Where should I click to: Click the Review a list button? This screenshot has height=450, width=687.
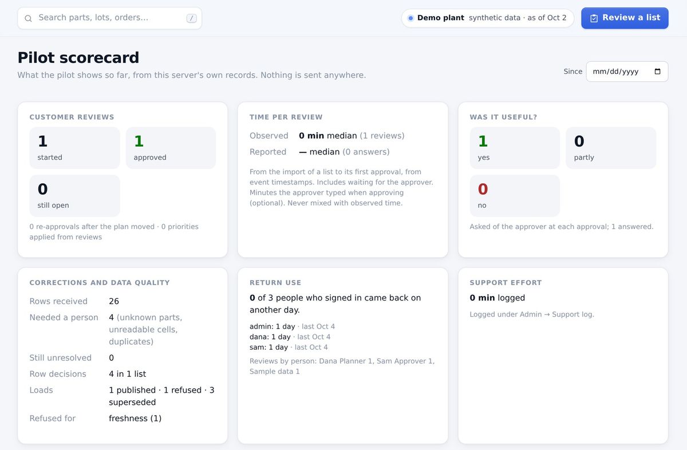click(x=625, y=18)
